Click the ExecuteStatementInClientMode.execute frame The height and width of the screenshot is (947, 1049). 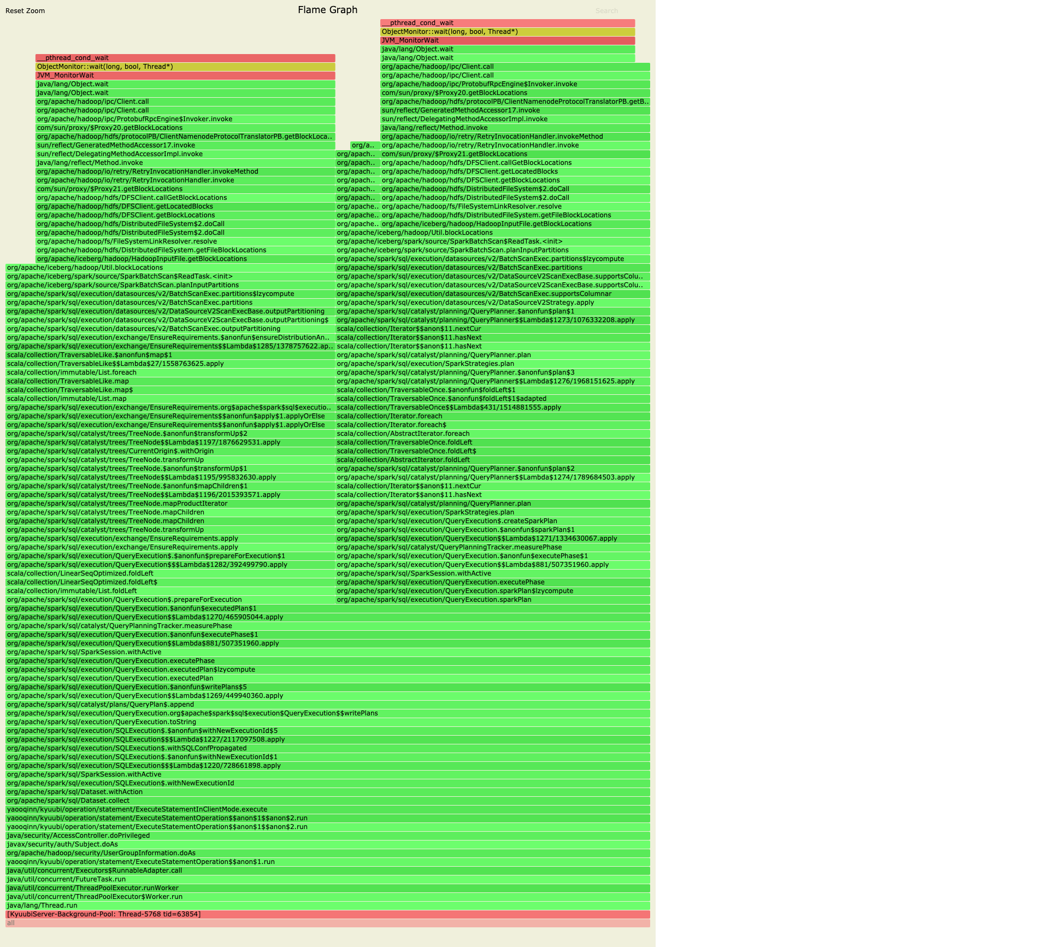point(328,809)
